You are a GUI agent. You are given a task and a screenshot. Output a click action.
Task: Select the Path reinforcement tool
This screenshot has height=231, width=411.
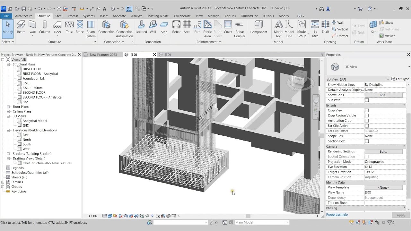click(x=197, y=27)
